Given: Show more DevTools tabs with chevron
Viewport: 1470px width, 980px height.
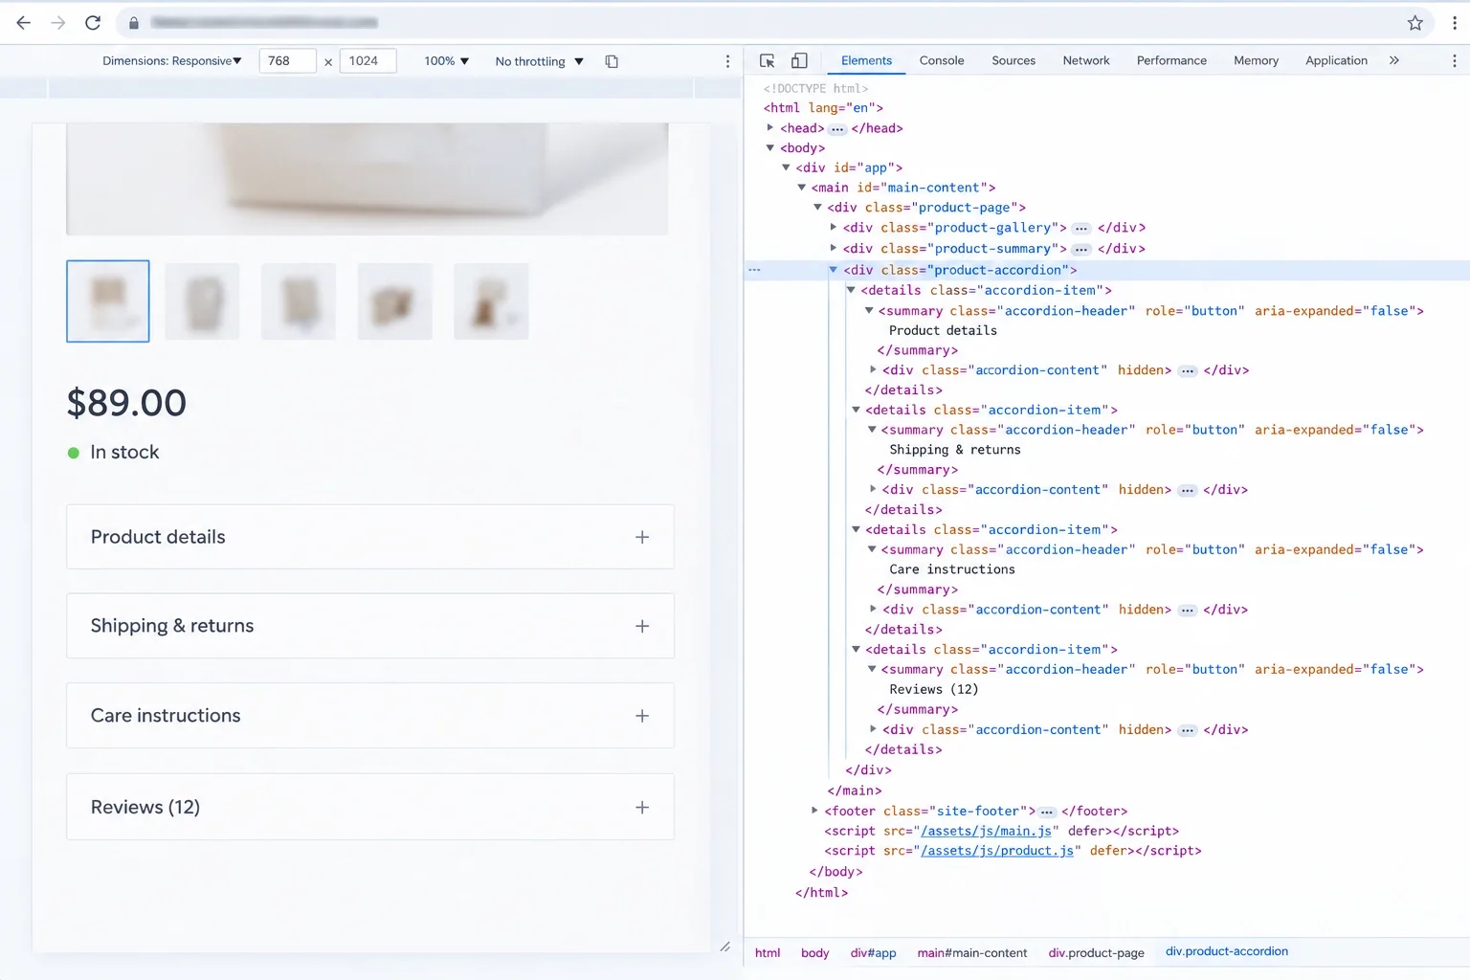Looking at the screenshot, I should pyautogui.click(x=1394, y=60).
